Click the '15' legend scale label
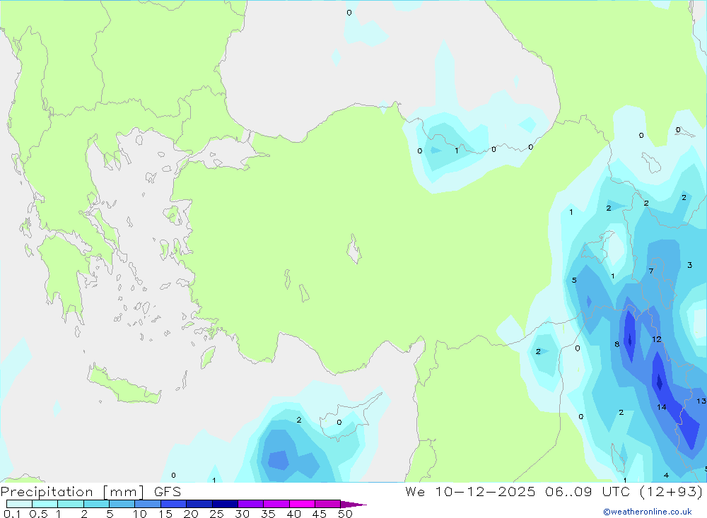Image resolution: width=707 pixels, height=518 pixels. [x=165, y=514]
